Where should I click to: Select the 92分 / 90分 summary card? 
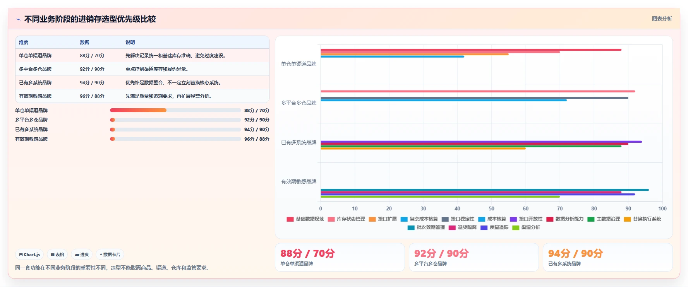(x=474, y=257)
